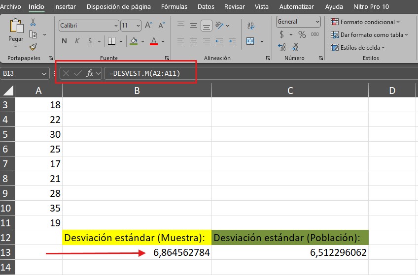This screenshot has width=418, height=275.
Task: Align text to middle of cell
Action: (x=194, y=26)
